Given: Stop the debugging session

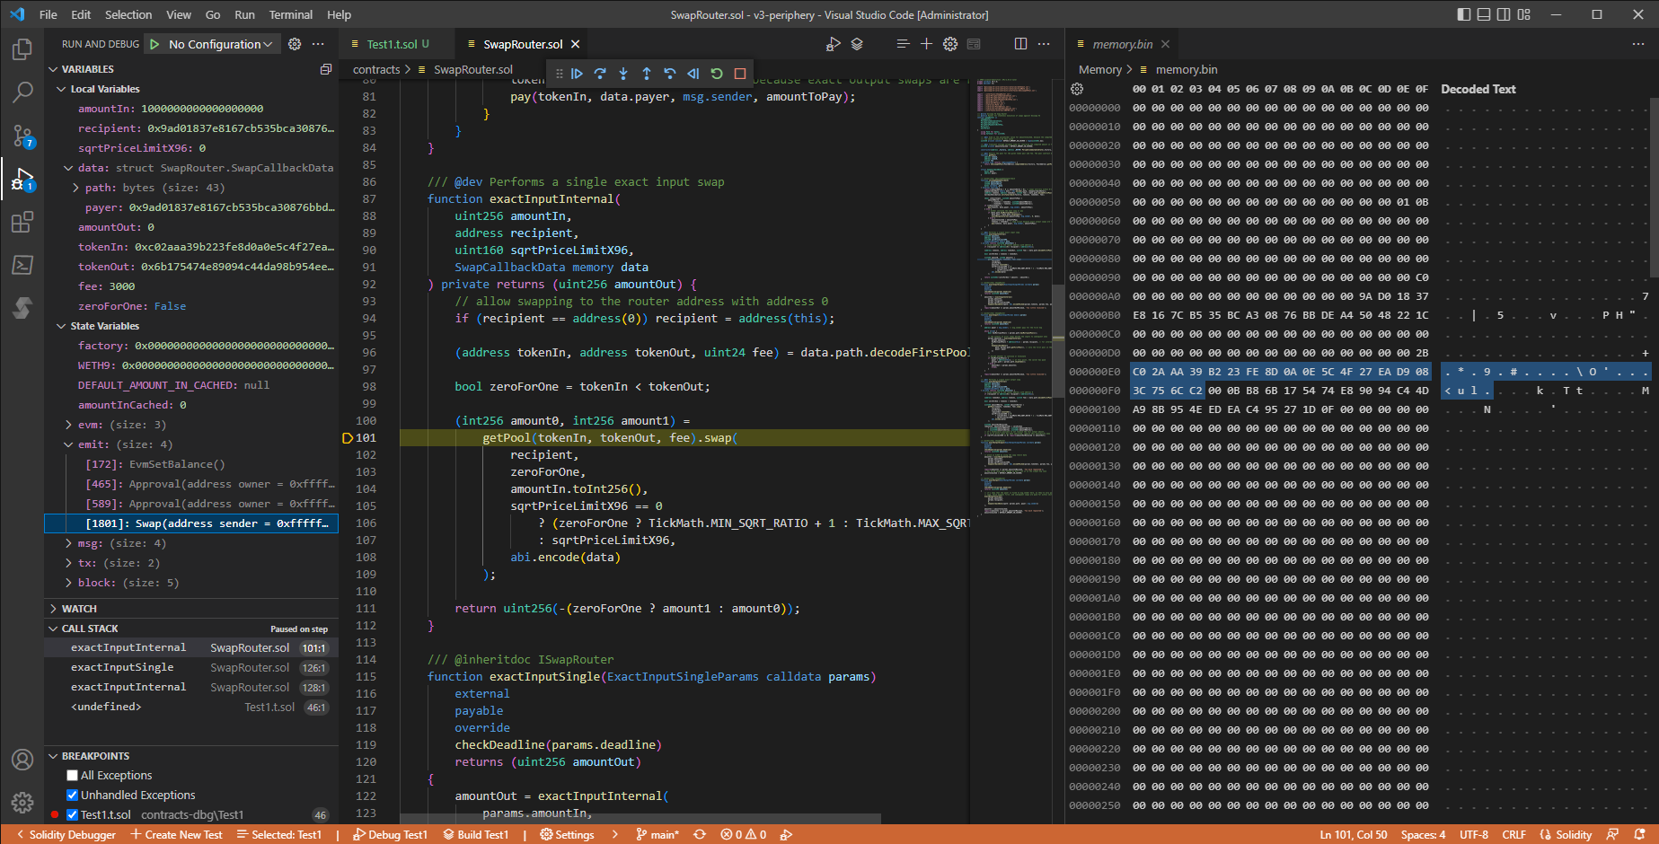Looking at the screenshot, I should (x=740, y=74).
